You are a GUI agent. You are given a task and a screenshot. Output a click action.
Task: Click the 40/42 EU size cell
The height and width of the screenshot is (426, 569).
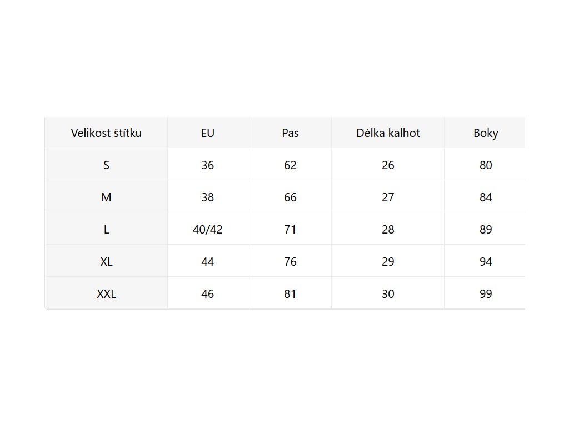click(208, 230)
